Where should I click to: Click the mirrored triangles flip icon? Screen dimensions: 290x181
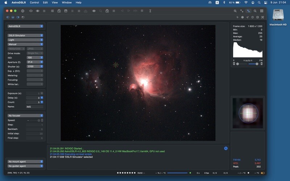point(135,11)
